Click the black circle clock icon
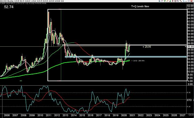Viewport: 194px width, 118px height. click(x=175, y=1)
